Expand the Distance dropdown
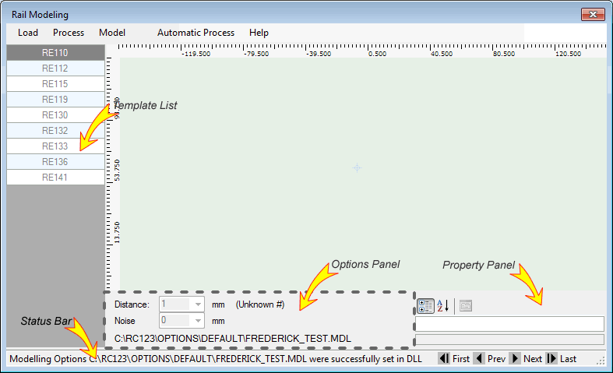Viewport: 613px width, 373px height. click(x=199, y=304)
